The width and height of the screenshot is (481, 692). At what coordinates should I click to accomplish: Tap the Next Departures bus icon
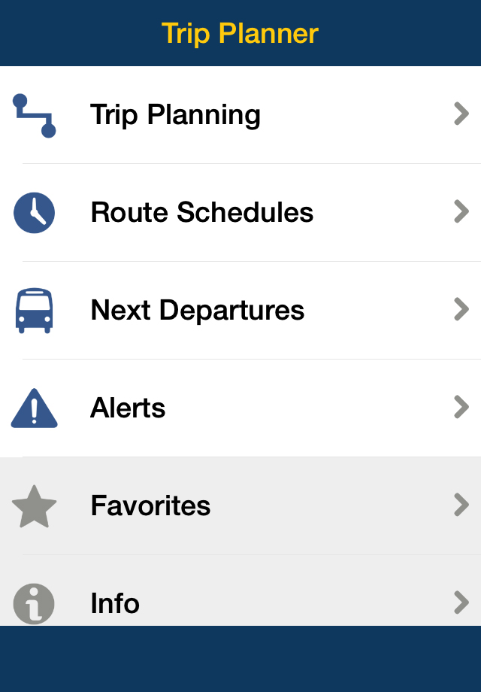click(x=35, y=310)
